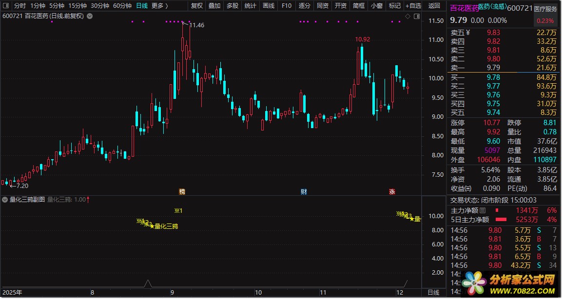
Task: Toggle the 简框 simple frame button
Action: (x=358, y=6)
